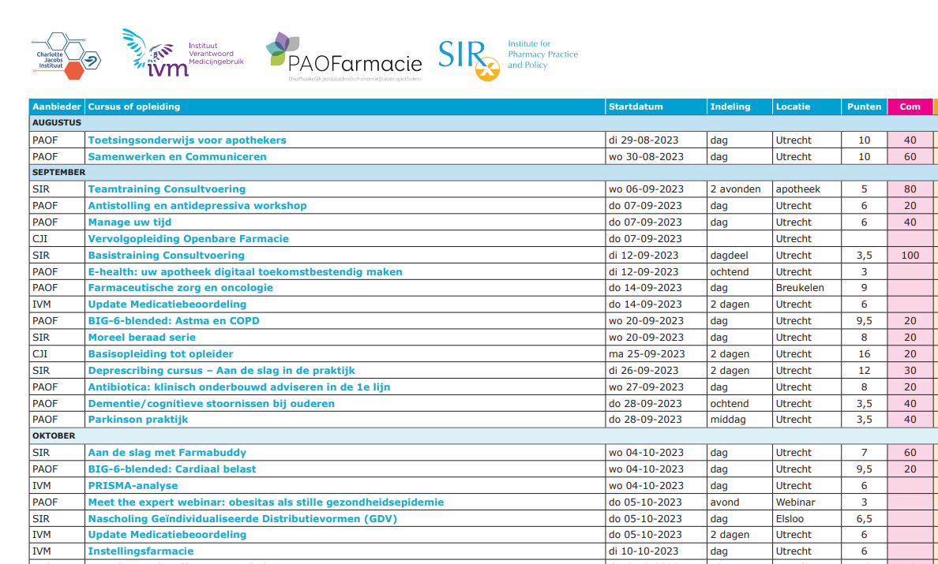This screenshot has height=564, width=938.
Task: Click start date di 10-10-2023
Action: coord(643,552)
